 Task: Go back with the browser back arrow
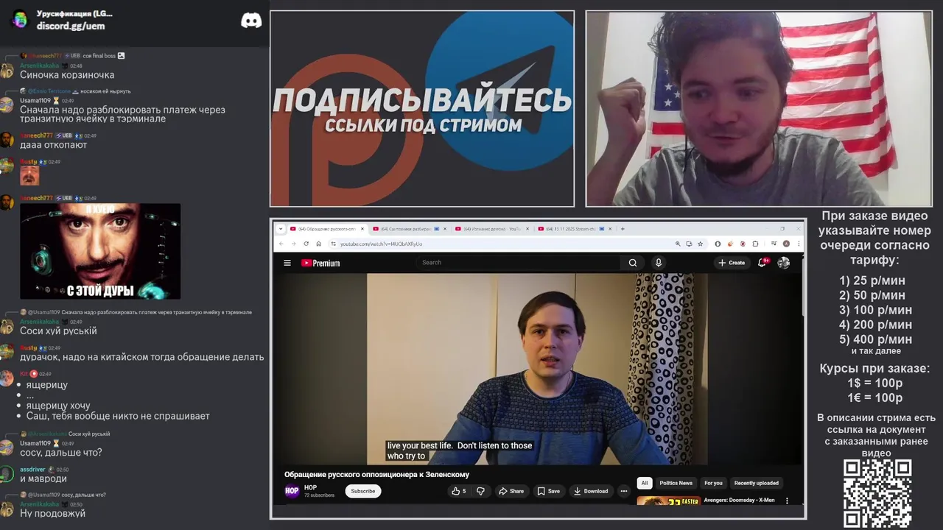click(x=281, y=244)
